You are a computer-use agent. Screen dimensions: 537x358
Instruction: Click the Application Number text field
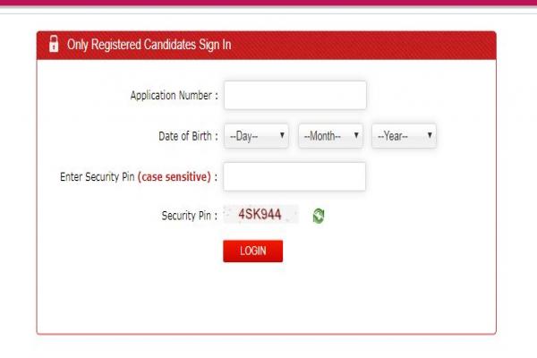[294, 95]
